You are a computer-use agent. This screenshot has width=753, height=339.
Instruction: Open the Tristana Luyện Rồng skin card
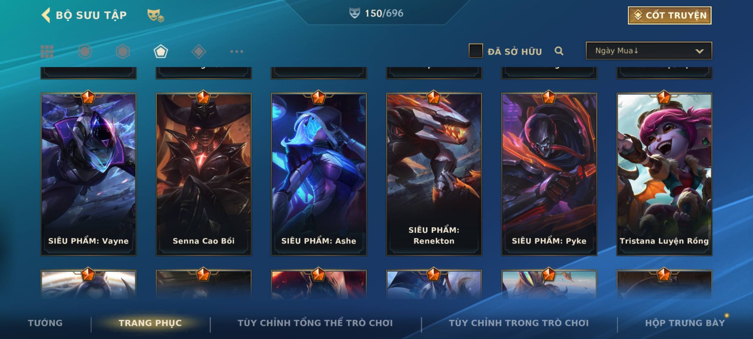pyautogui.click(x=664, y=174)
